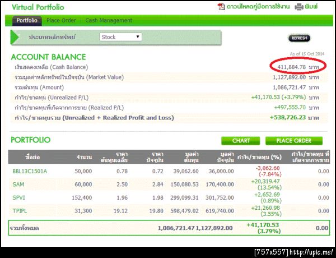Click the Cash Balance label
The width and height of the screenshot is (336, 258).
click(x=52, y=67)
